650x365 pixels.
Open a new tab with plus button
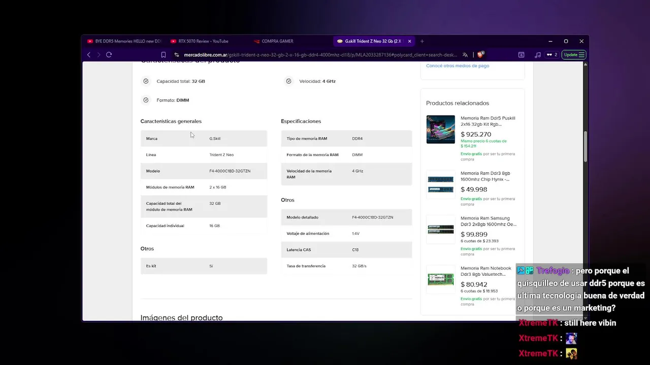coord(422,41)
